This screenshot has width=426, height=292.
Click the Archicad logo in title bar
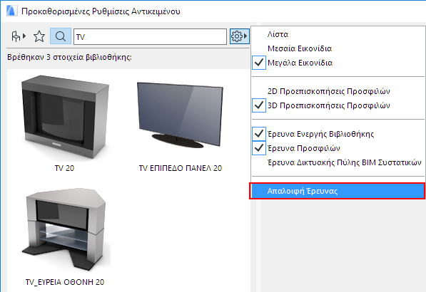(11, 11)
